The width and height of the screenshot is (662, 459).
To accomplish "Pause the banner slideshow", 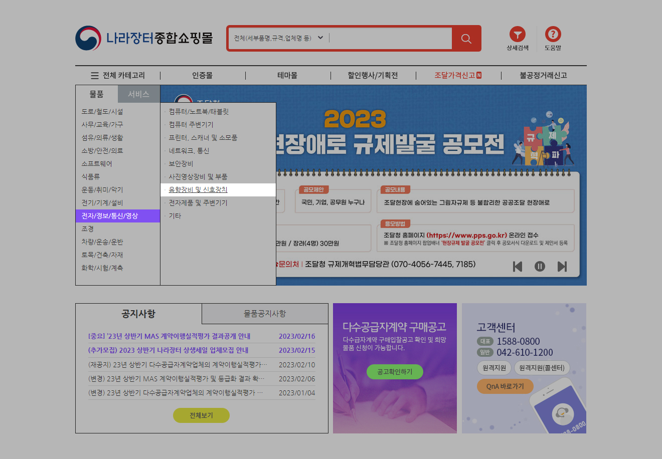I will (540, 267).
